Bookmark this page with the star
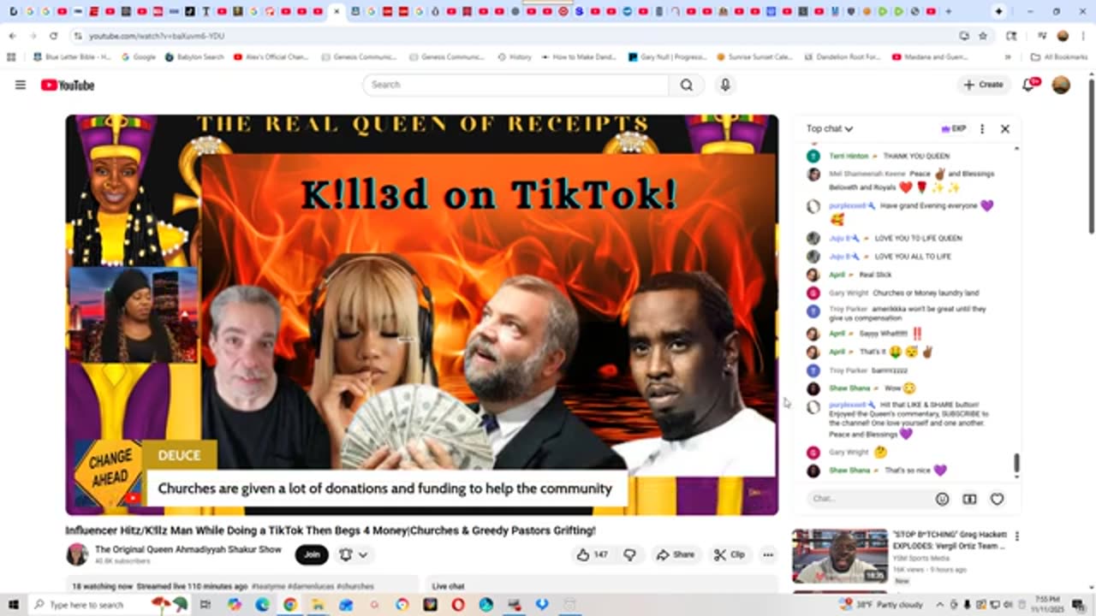1096x616 pixels. 983,36
